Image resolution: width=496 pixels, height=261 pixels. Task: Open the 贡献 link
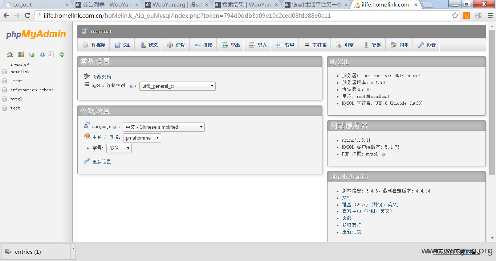click(x=347, y=218)
